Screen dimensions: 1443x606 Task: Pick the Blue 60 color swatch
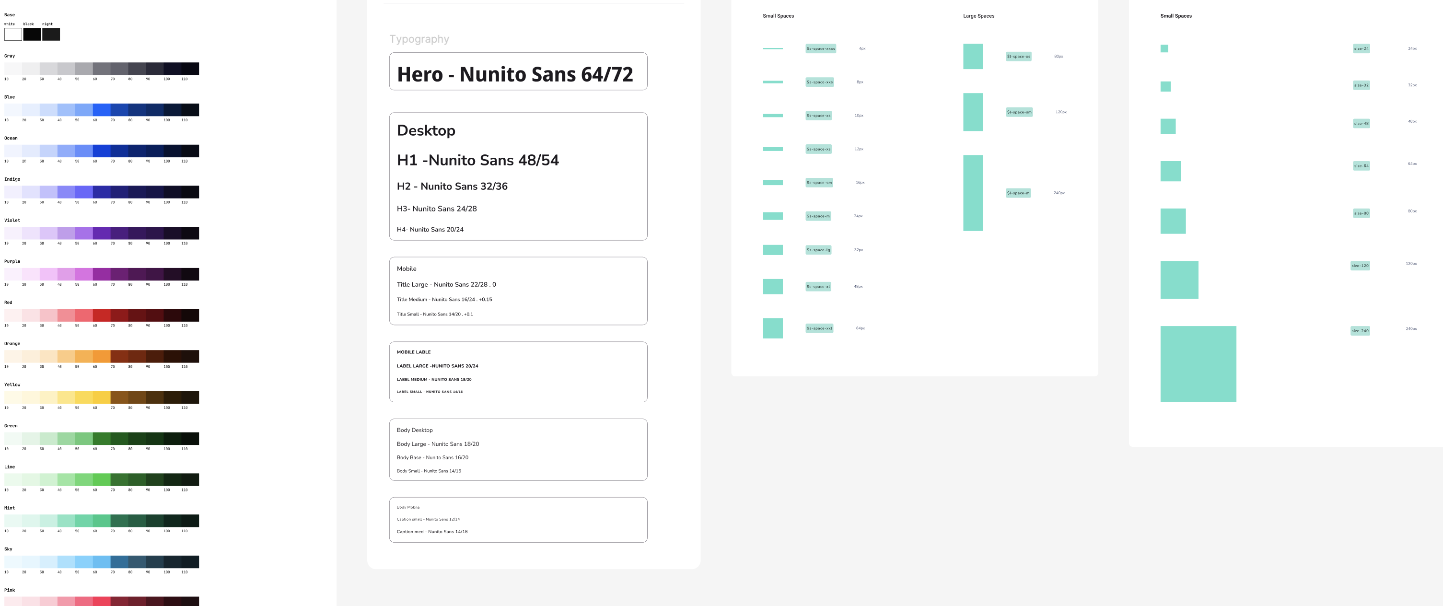pos(101,110)
